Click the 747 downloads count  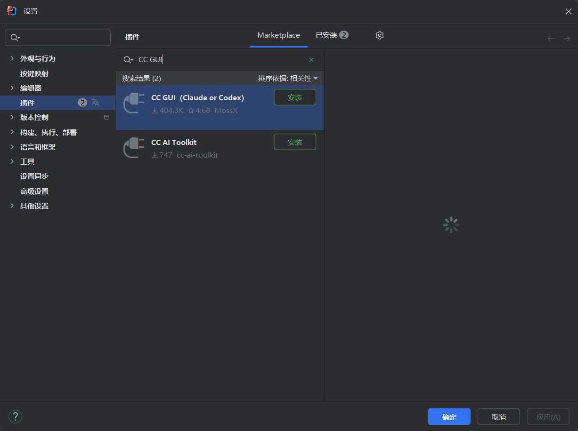pos(162,155)
